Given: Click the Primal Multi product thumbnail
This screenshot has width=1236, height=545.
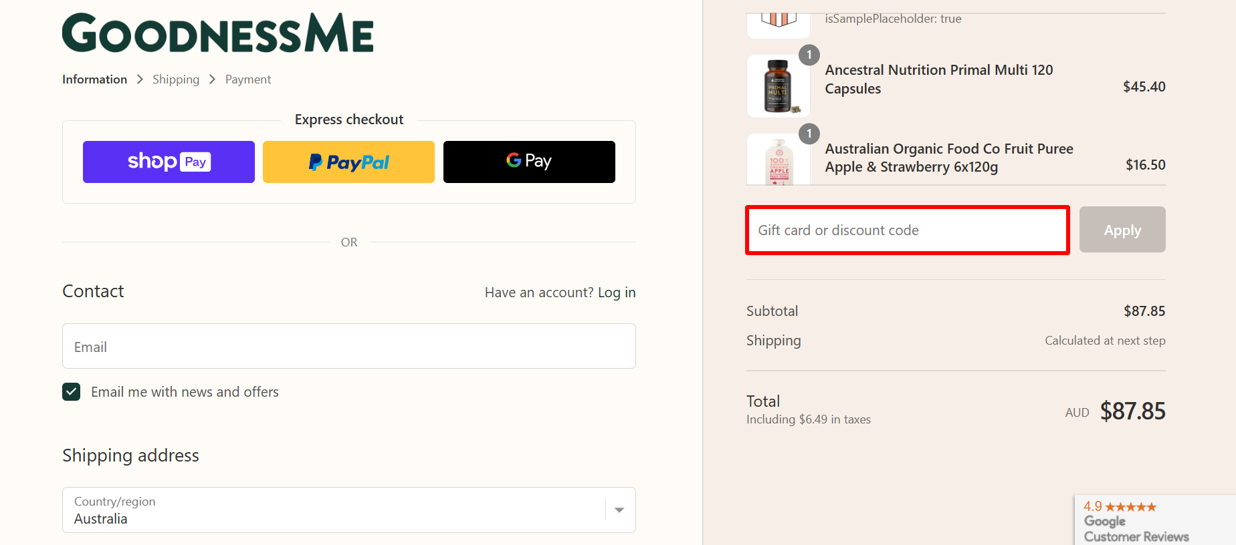Looking at the screenshot, I should point(778,85).
